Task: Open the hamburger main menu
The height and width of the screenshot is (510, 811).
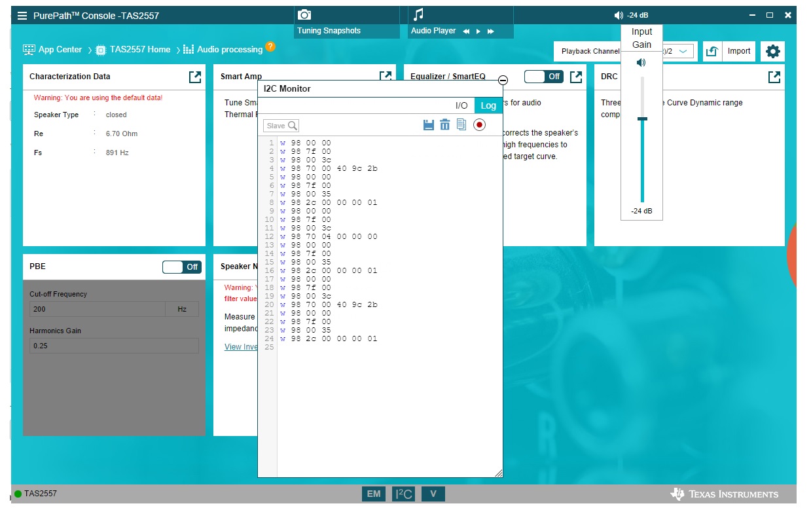Action: 22,15
